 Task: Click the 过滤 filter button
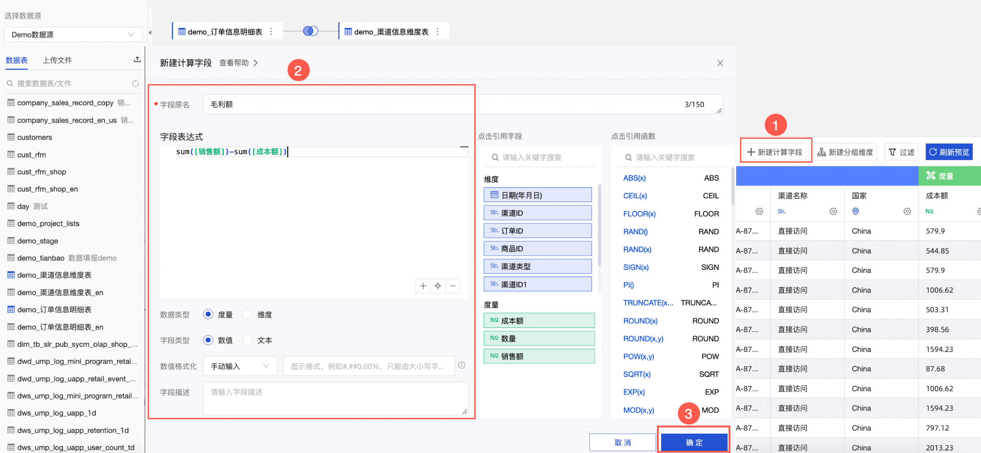[x=901, y=152]
